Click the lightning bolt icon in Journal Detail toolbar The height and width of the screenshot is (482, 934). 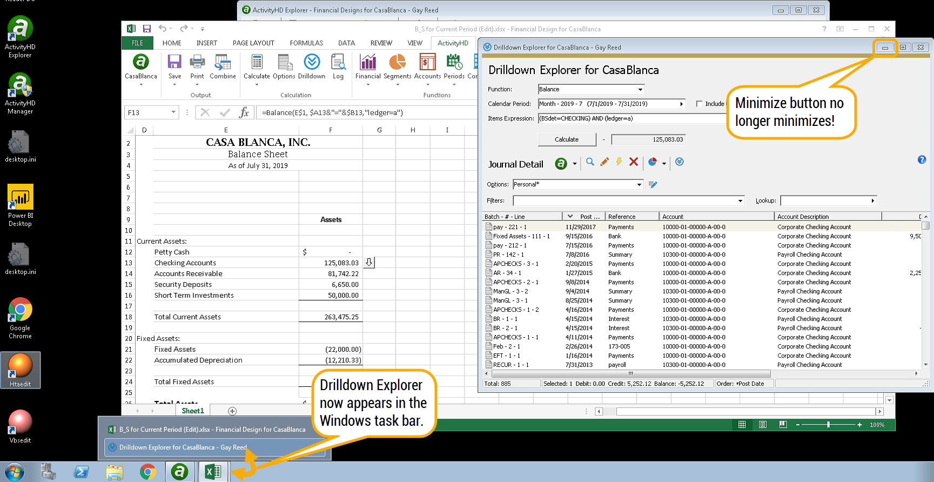tap(619, 162)
